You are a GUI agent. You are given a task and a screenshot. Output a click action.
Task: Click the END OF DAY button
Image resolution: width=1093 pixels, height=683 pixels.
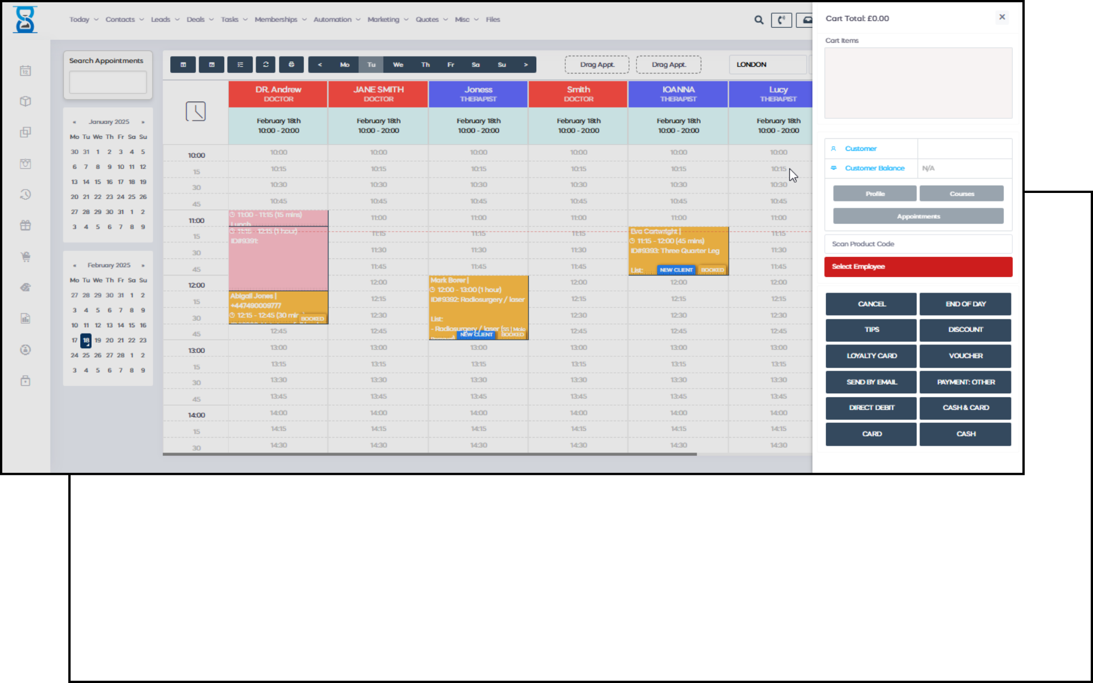[x=965, y=304]
